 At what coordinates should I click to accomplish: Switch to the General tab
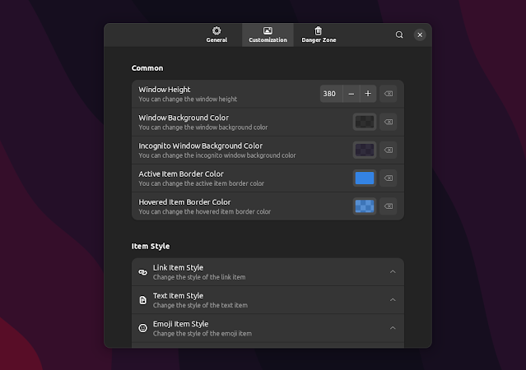(216, 35)
